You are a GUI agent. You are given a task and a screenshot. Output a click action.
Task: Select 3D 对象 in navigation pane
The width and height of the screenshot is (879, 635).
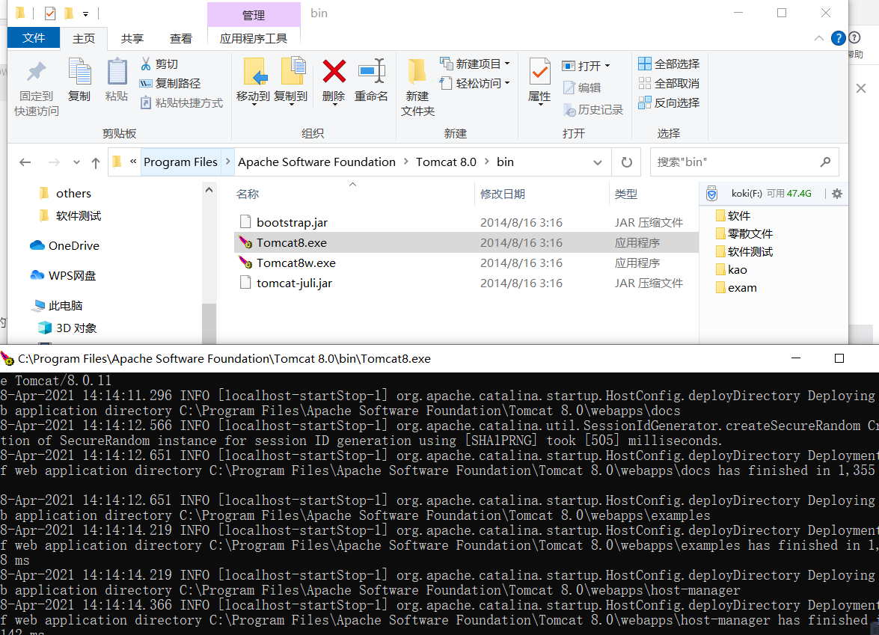[67, 328]
